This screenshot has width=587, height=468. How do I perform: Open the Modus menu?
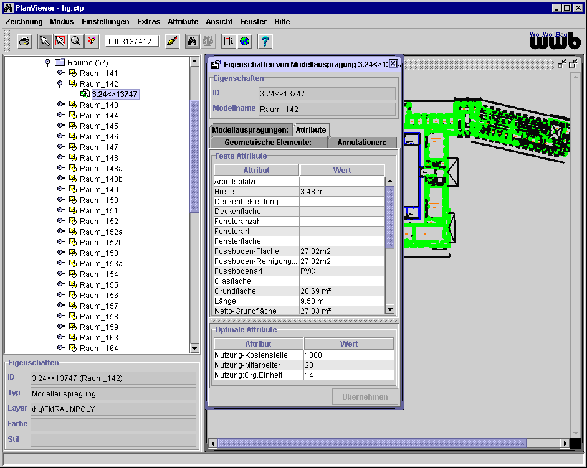point(62,22)
